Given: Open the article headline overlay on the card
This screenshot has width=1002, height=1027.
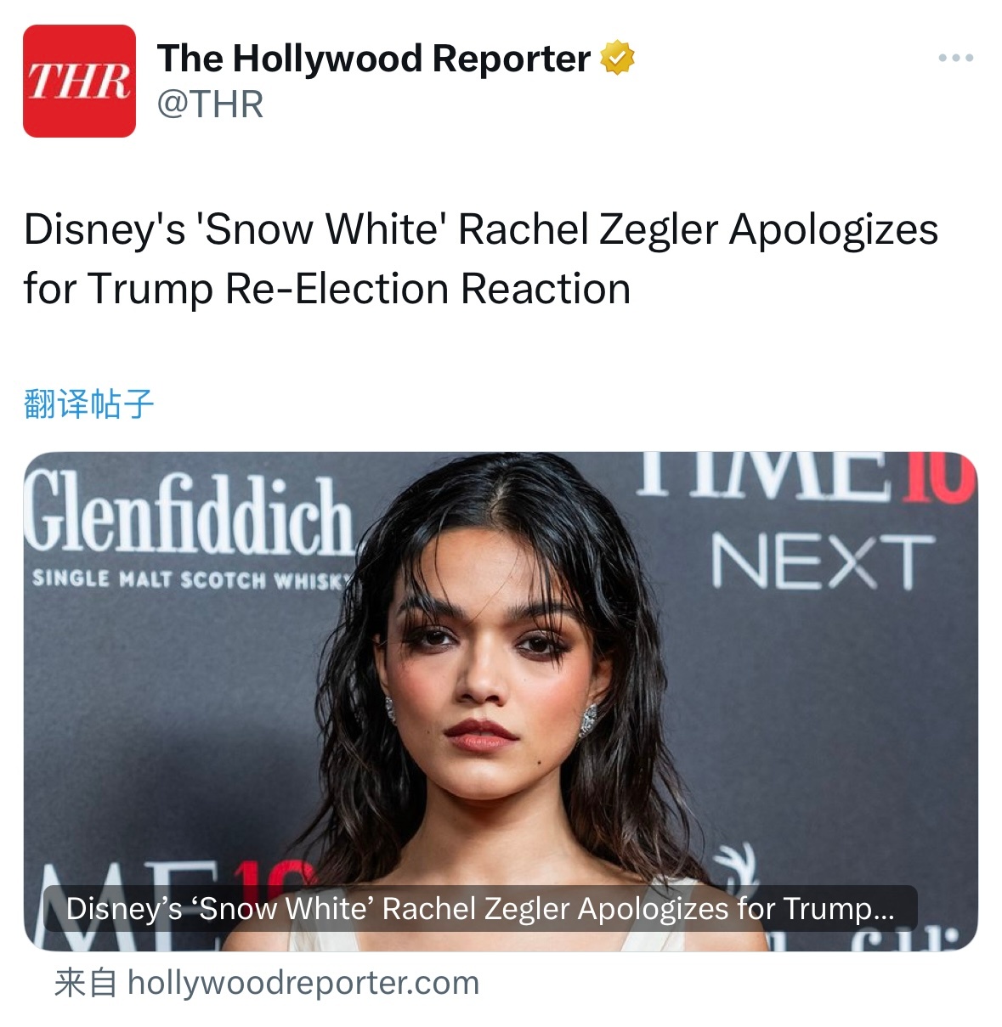Looking at the screenshot, I should pyautogui.click(x=480, y=908).
